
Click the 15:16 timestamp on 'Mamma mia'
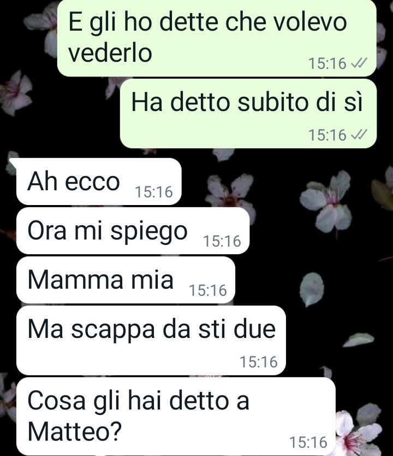click(x=208, y=290)
